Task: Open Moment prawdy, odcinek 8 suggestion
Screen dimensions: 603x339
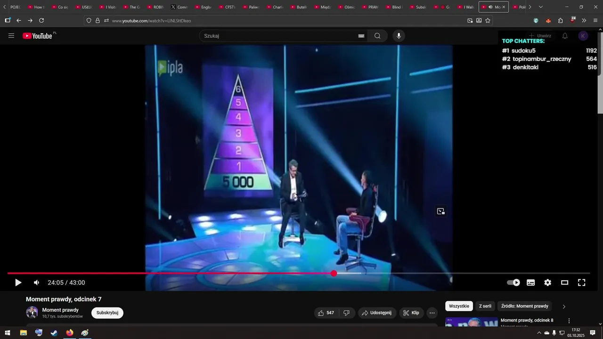Action: pyautogui.click(x=527, y=320)
